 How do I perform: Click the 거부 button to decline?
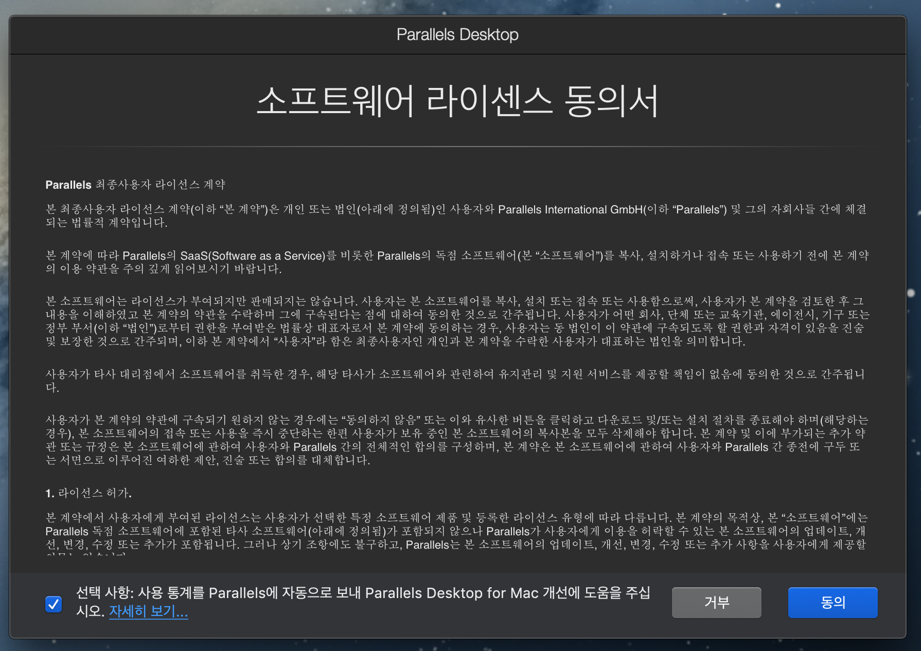[716, 602]
